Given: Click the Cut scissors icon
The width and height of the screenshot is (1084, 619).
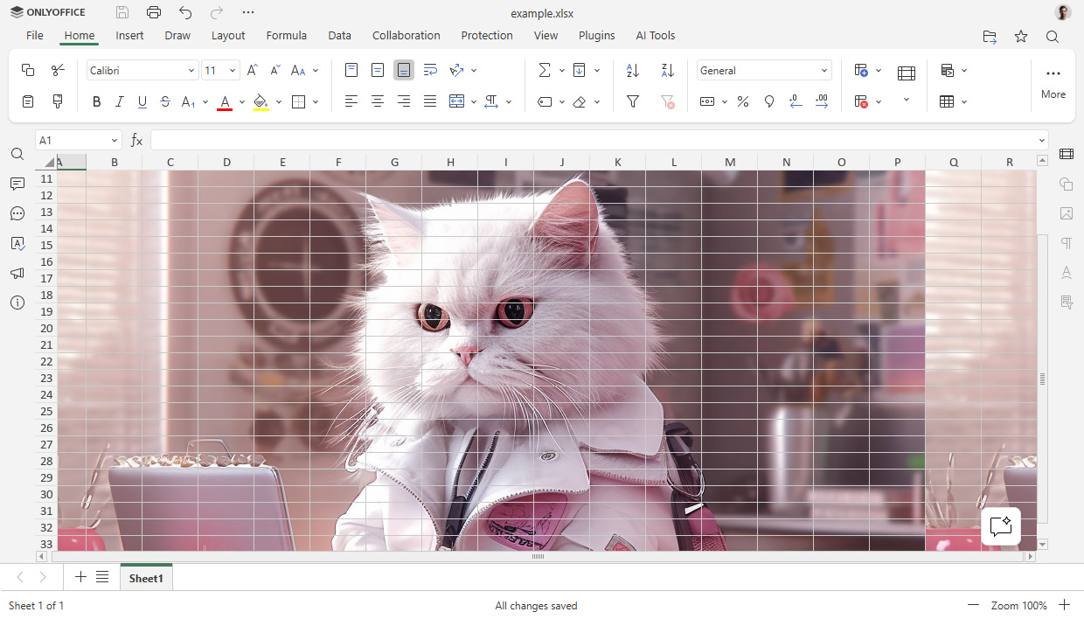Looking at the screenshot, I should tap(58, 70).
